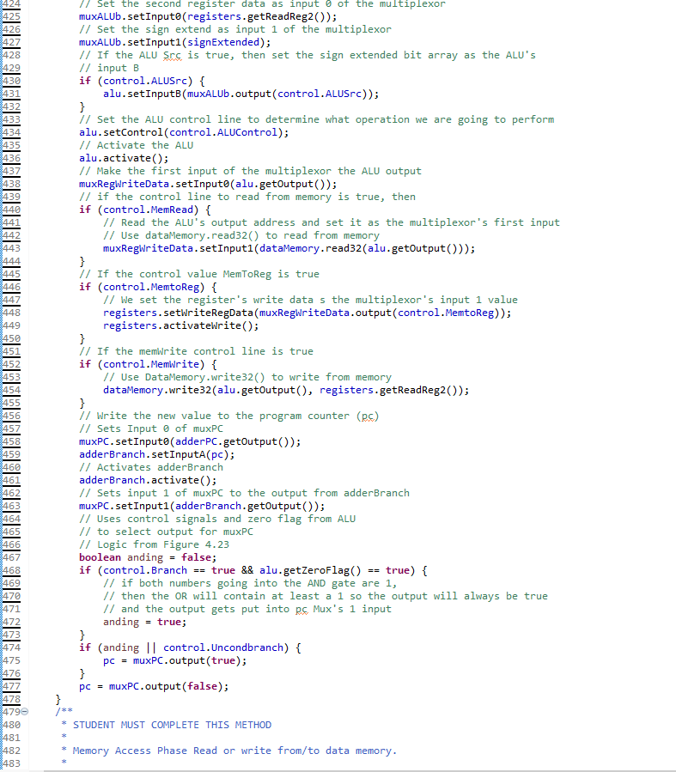Click the comment '// Write the new value to the program counter'
The height and width of the screenshot is (772, 676).
point(229,416)
